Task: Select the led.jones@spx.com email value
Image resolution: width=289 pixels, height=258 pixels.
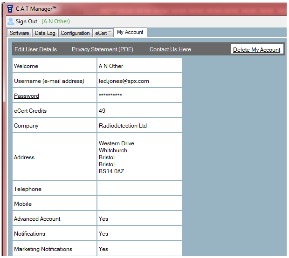Action: point(124,81)
